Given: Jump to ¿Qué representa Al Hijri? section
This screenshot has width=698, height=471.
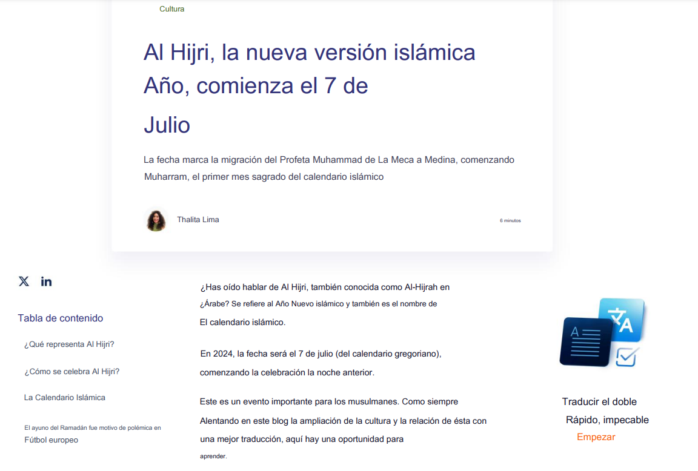Looking at the screenshot, I should coord(70,344).
